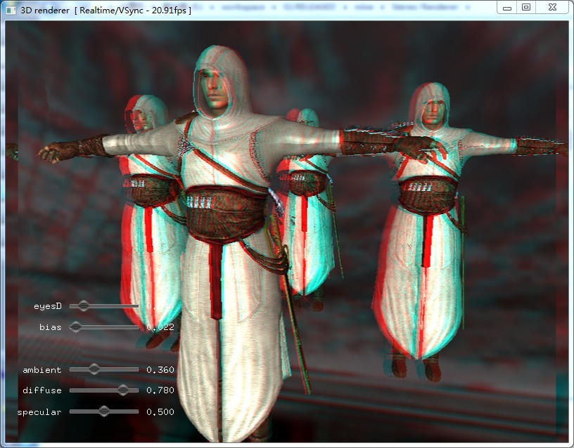Click the diffuse slider handle
Screen dimensions: 574x448
(x=123, y=390)
